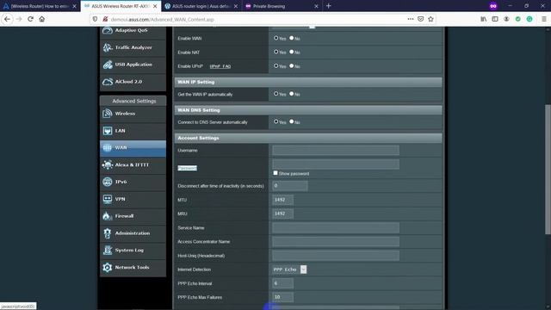Open WAN Advanced Settings menu item
This screenshot has width=551, height=310.
[133, 148]
